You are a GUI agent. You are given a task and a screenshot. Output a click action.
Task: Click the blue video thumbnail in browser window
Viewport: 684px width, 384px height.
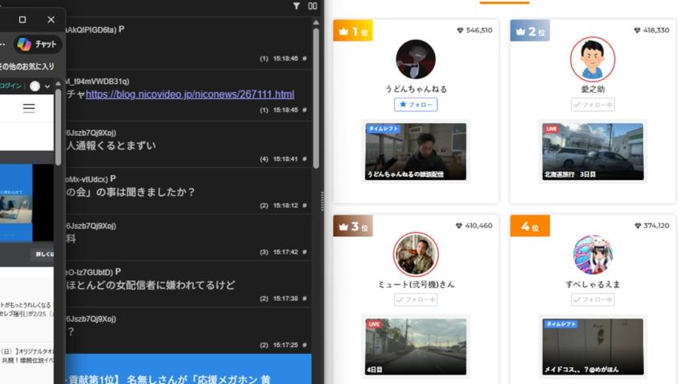pyautogui.click(x=16, y=202)
